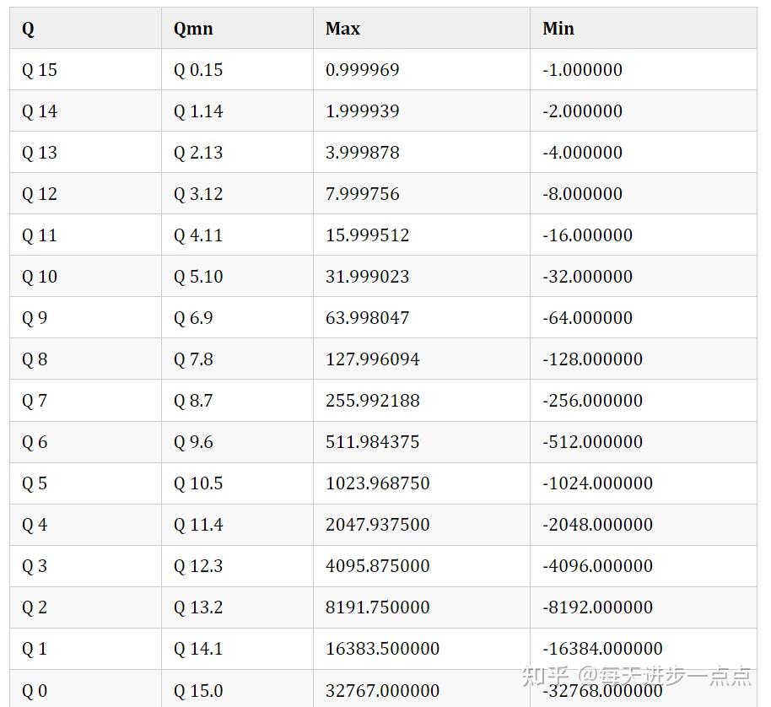The width and height of the screenshot is (771, 707).
Task: Click the 7.999756 max value
Action: click(x=363, y=194)
